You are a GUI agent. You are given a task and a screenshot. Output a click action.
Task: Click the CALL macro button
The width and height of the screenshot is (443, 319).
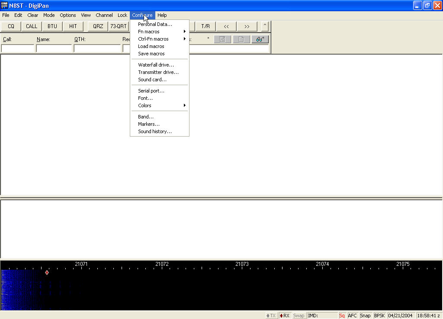pyautogui.click(x=32, y=26)
